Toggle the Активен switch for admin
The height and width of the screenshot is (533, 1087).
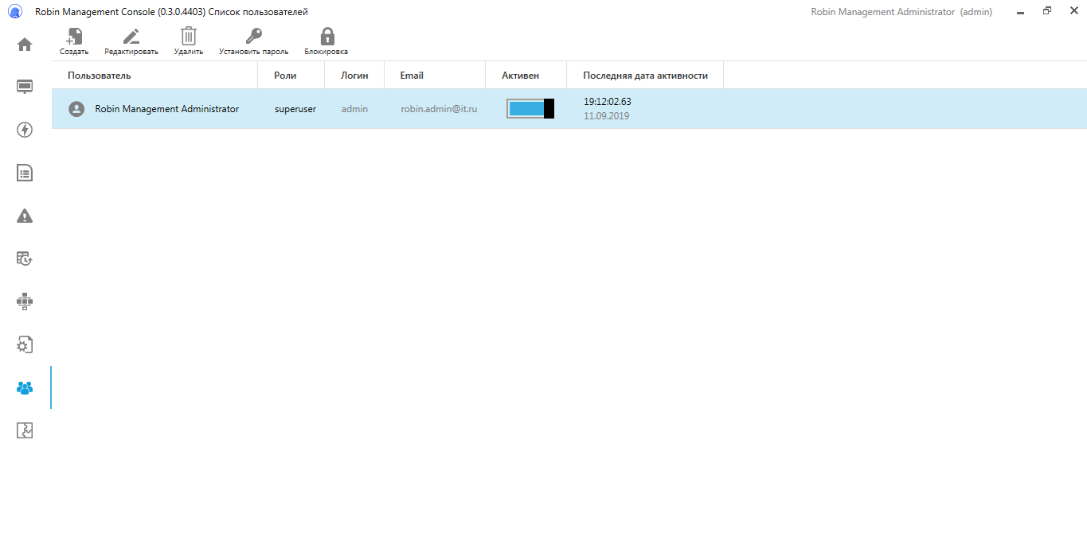530,109
